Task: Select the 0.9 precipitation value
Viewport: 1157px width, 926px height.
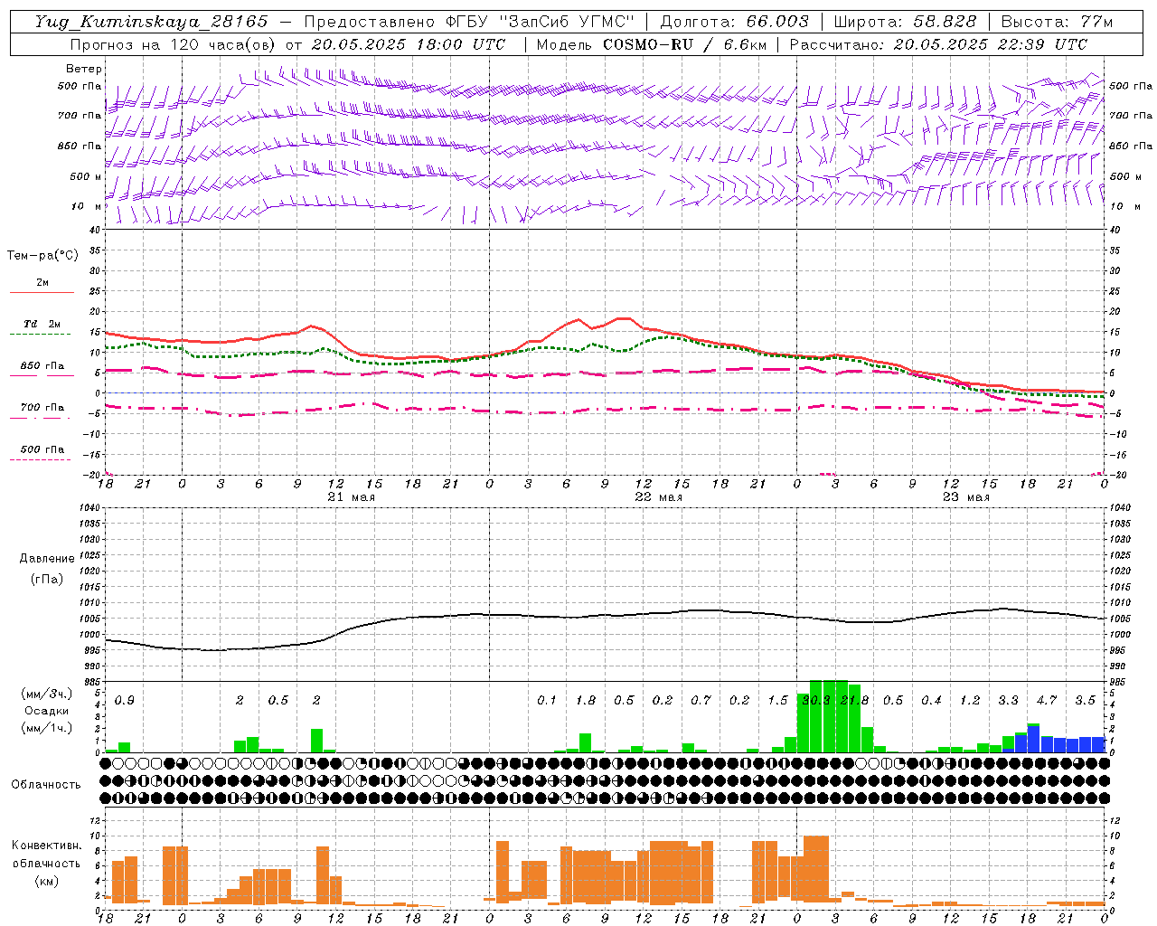Action: [x=125, y=701]
